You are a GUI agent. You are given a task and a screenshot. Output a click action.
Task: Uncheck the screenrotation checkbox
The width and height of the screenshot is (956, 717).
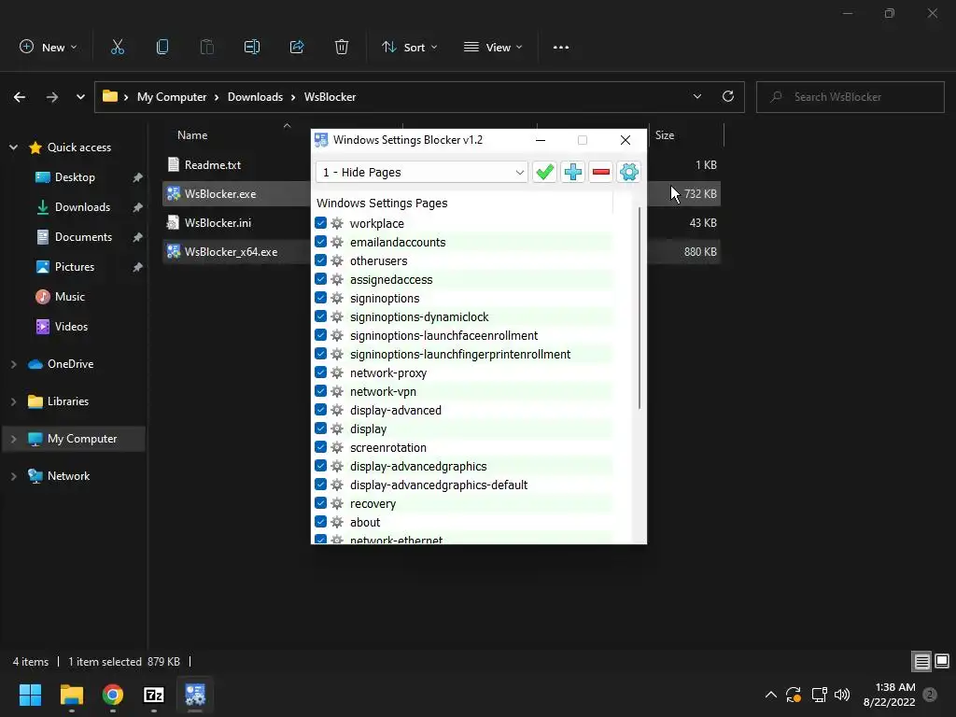pos(321,447)
